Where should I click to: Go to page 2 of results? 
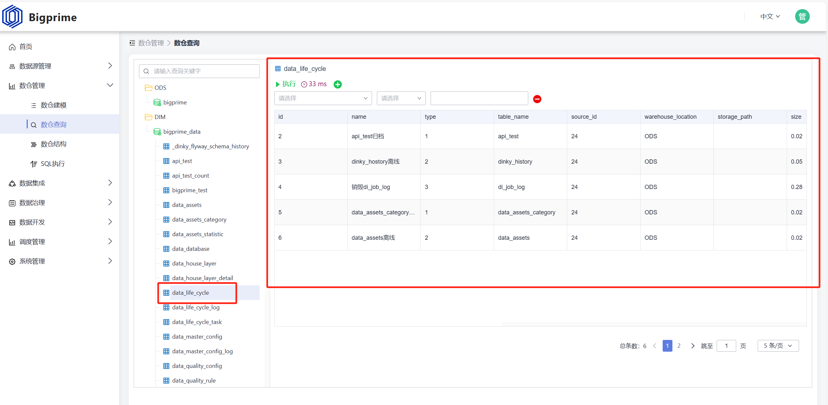pyautogui.click(x=679, y=346)
